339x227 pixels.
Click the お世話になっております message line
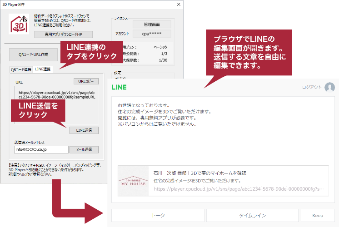[144, 105]
